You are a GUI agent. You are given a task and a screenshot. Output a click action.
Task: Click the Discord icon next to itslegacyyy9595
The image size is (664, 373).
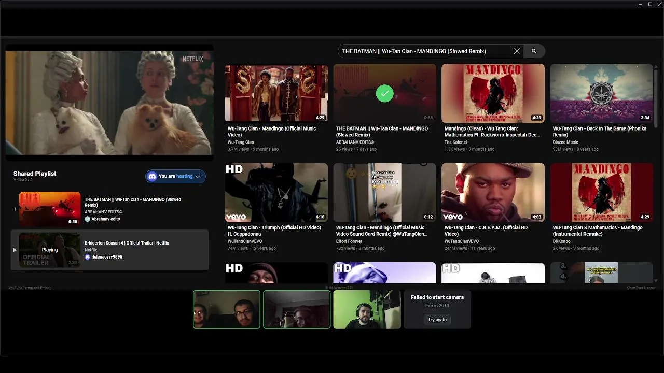(x=88, y=257)
